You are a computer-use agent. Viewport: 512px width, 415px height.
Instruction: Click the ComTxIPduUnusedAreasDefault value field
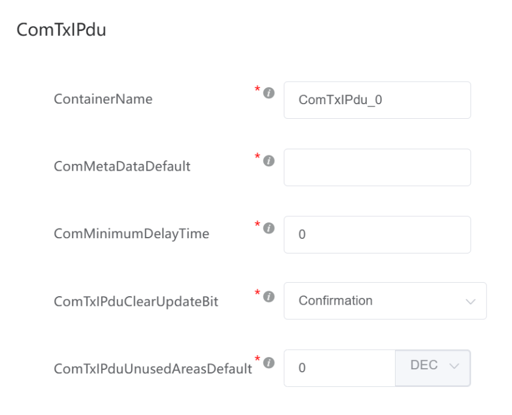340,368
